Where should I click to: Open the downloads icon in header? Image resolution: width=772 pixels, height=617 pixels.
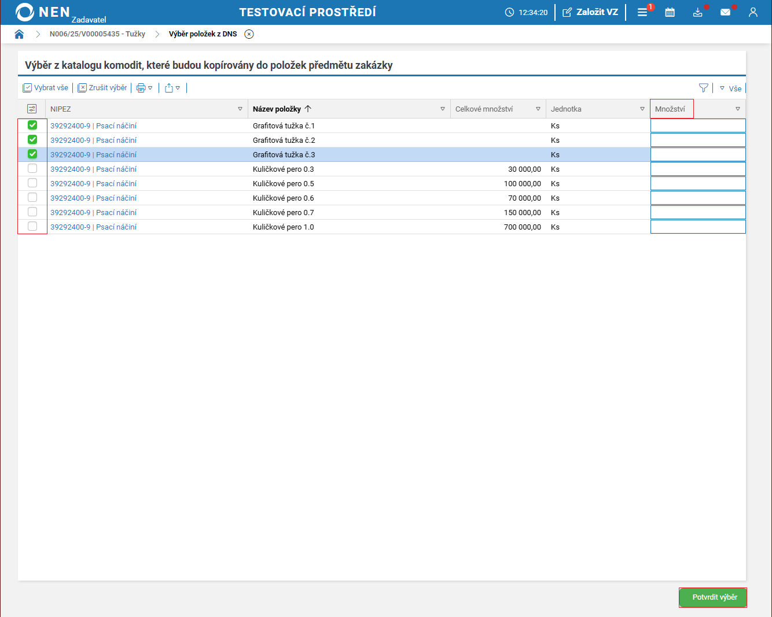697,12
